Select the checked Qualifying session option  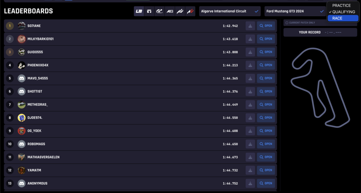(343, 12)
